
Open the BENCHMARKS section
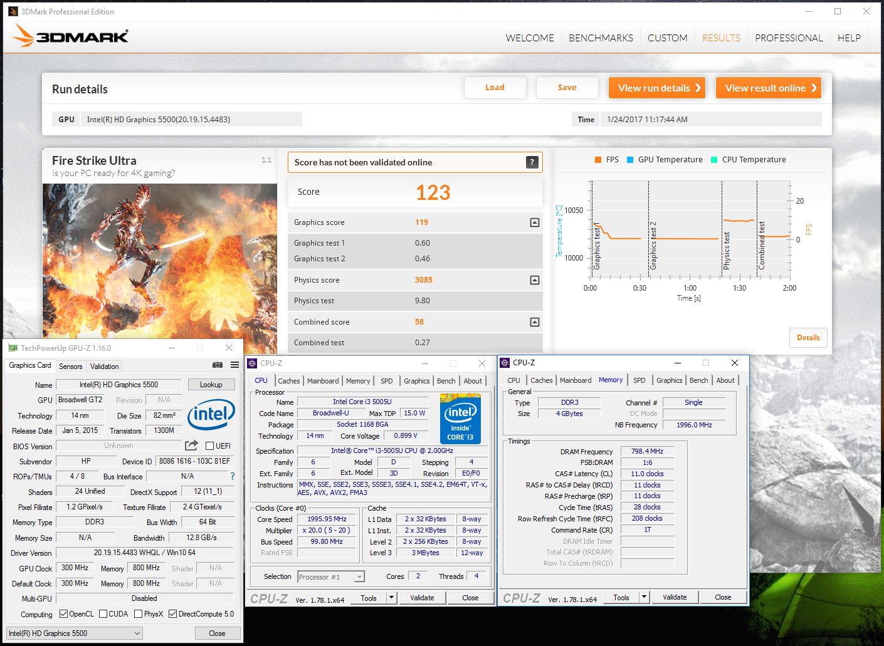coord(601,38)
